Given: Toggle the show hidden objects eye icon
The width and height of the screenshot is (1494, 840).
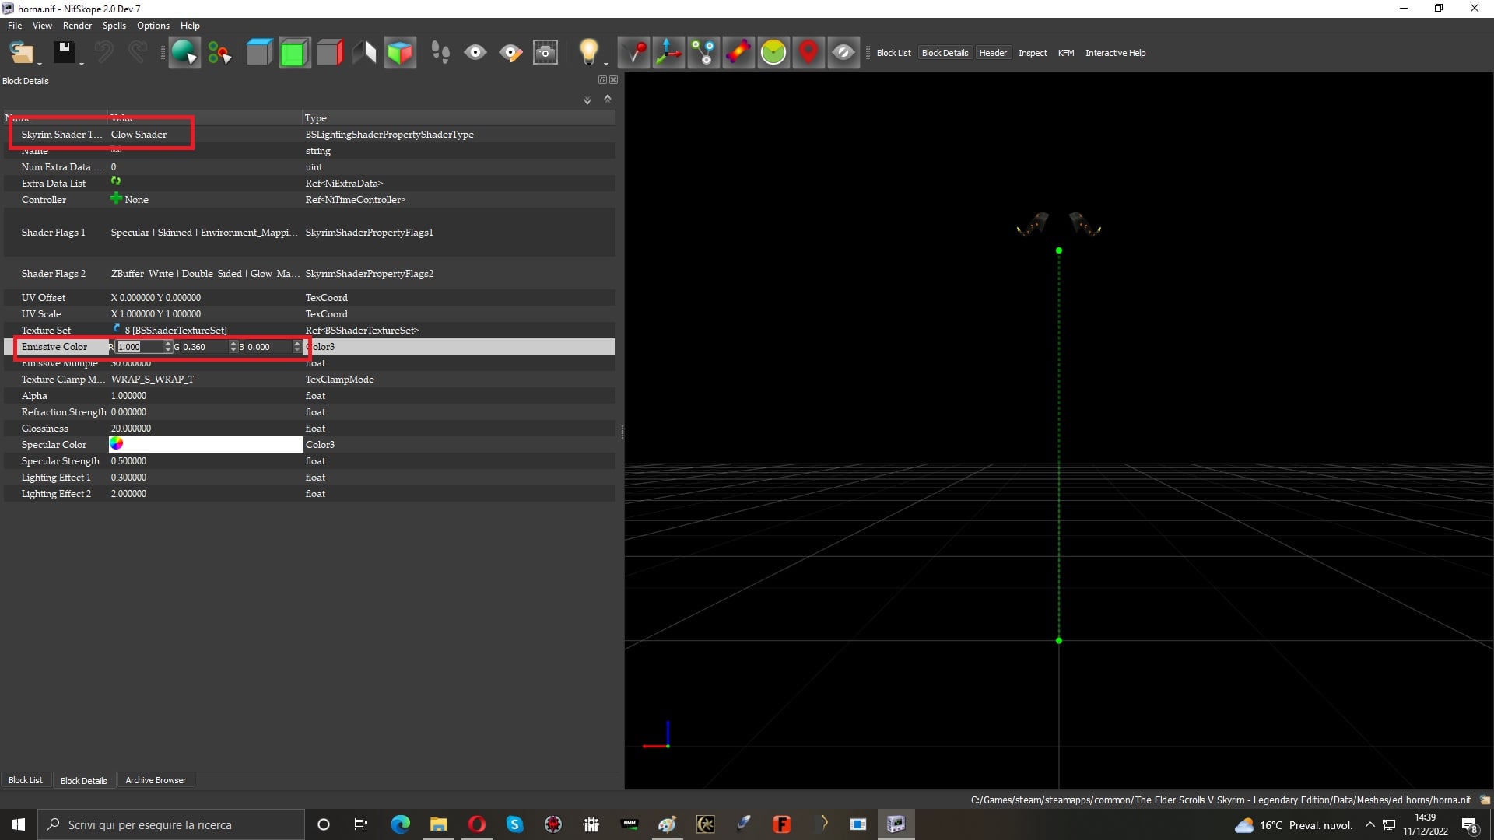Looking at the screenshot, I should click(843, 53).
